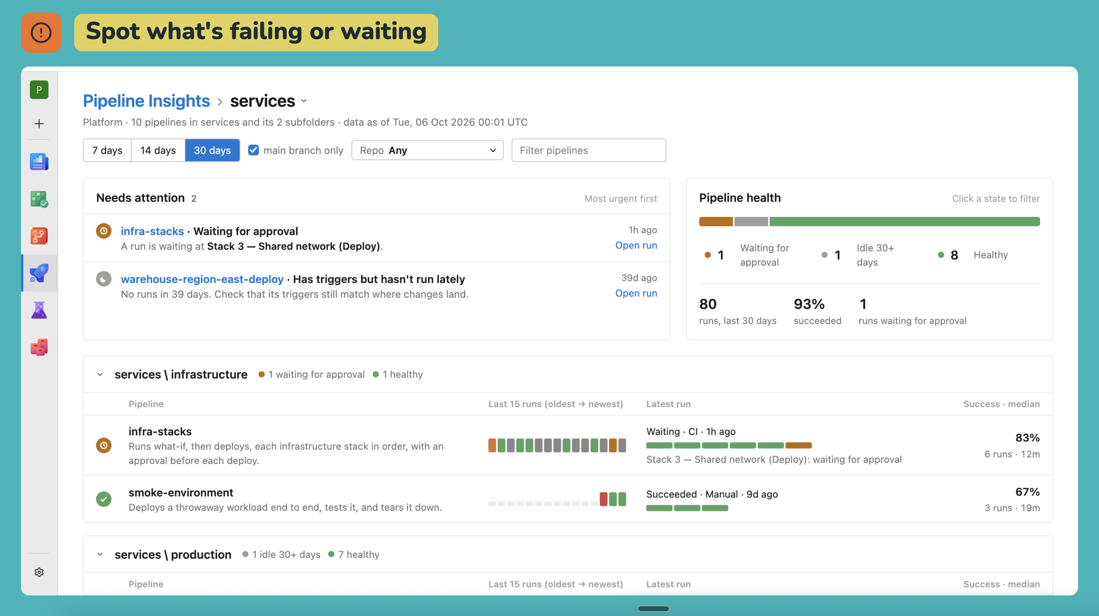Collapse the services \ infrastructure group

pos(100,374)
